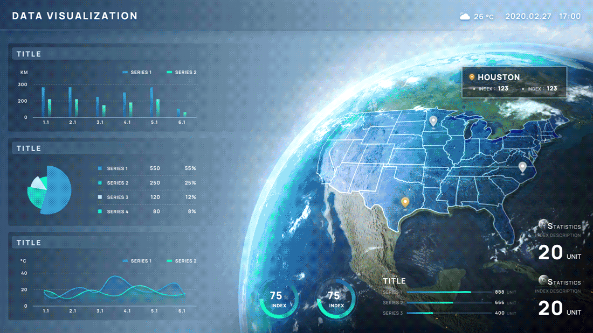Click the HOUSTON tooltip title

click(x=499, y=77)
